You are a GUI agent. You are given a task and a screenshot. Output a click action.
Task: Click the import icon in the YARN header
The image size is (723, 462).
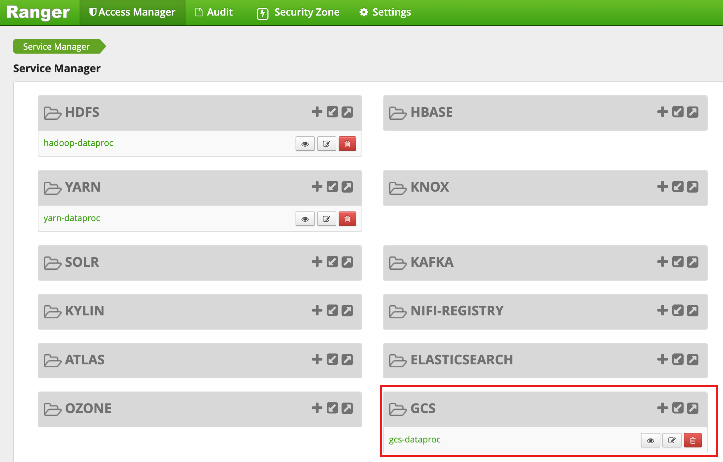(332, 187)
